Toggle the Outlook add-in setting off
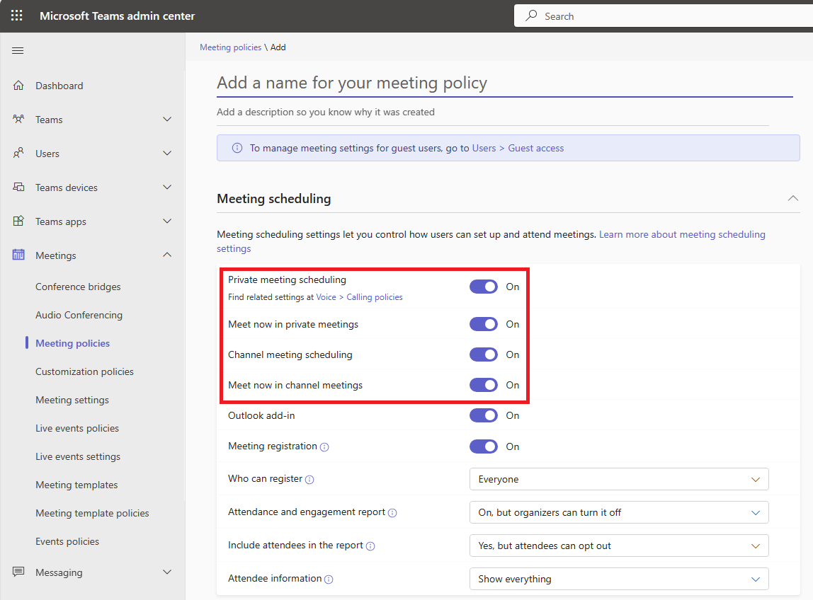The height and width of the screenshot is (600, 813). 483,415
